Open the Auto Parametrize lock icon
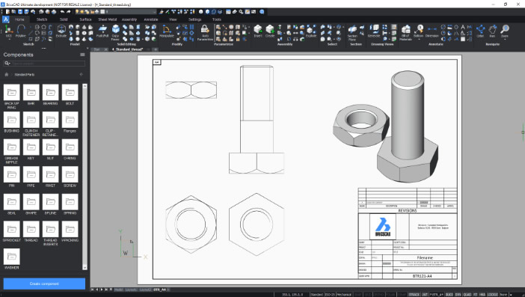This screenshot has height=297, width=525. click(x=205, y=32)
